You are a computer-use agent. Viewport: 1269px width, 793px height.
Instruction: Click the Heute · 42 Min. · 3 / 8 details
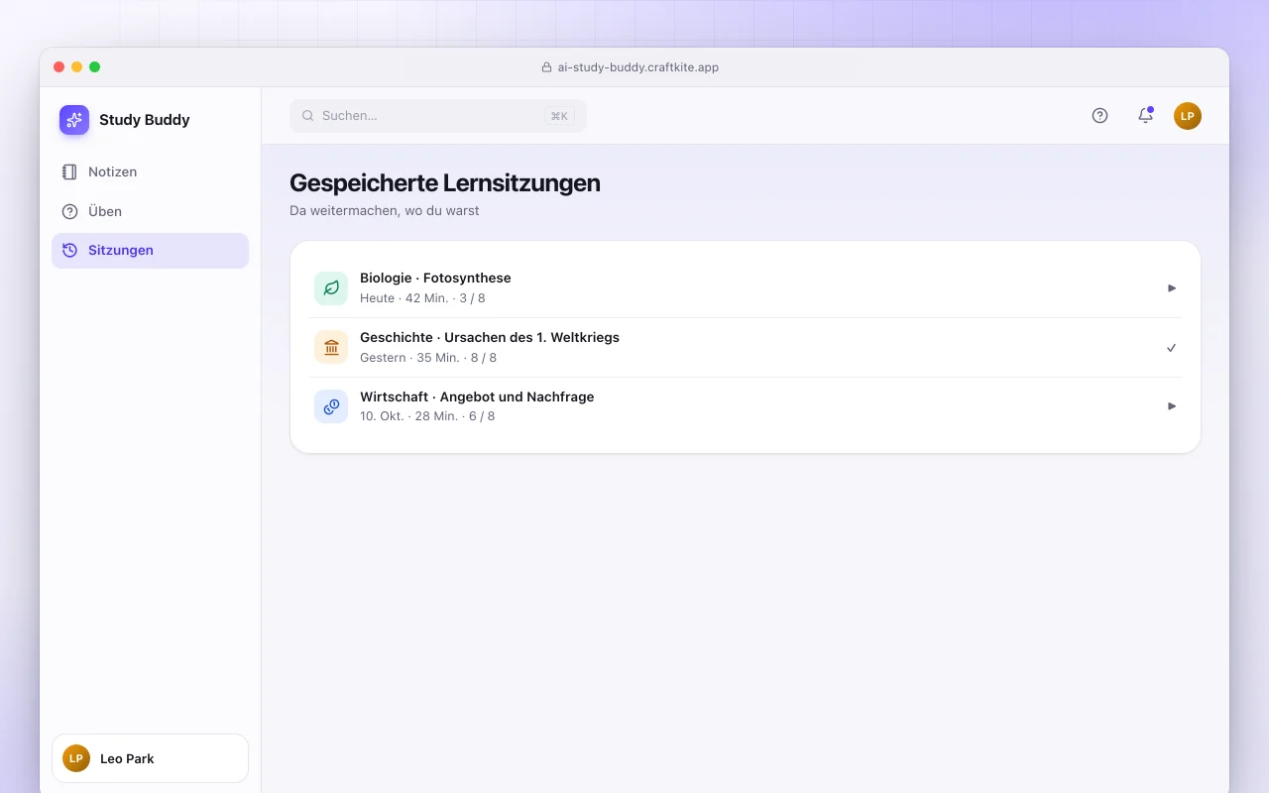[x=422, y=298]
